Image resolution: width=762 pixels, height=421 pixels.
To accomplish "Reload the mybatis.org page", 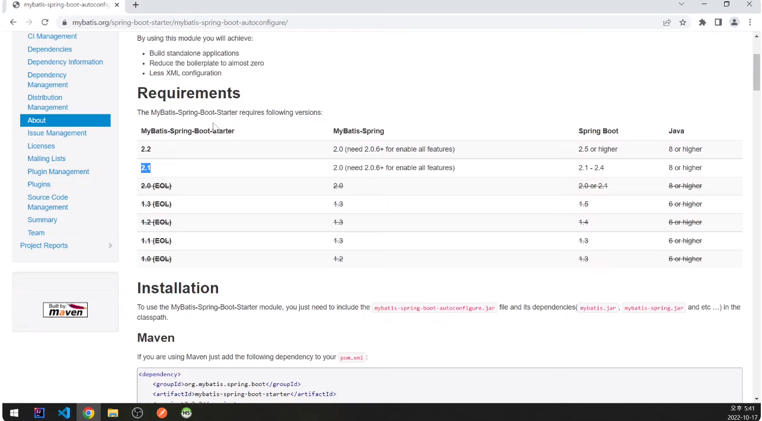I will point(45,23).
